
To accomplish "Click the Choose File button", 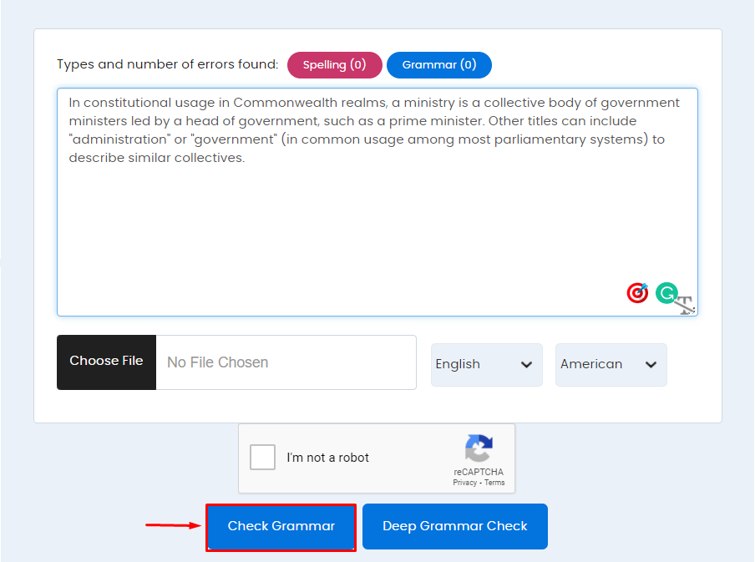I will pyautogui.click(x=106, y=362).
